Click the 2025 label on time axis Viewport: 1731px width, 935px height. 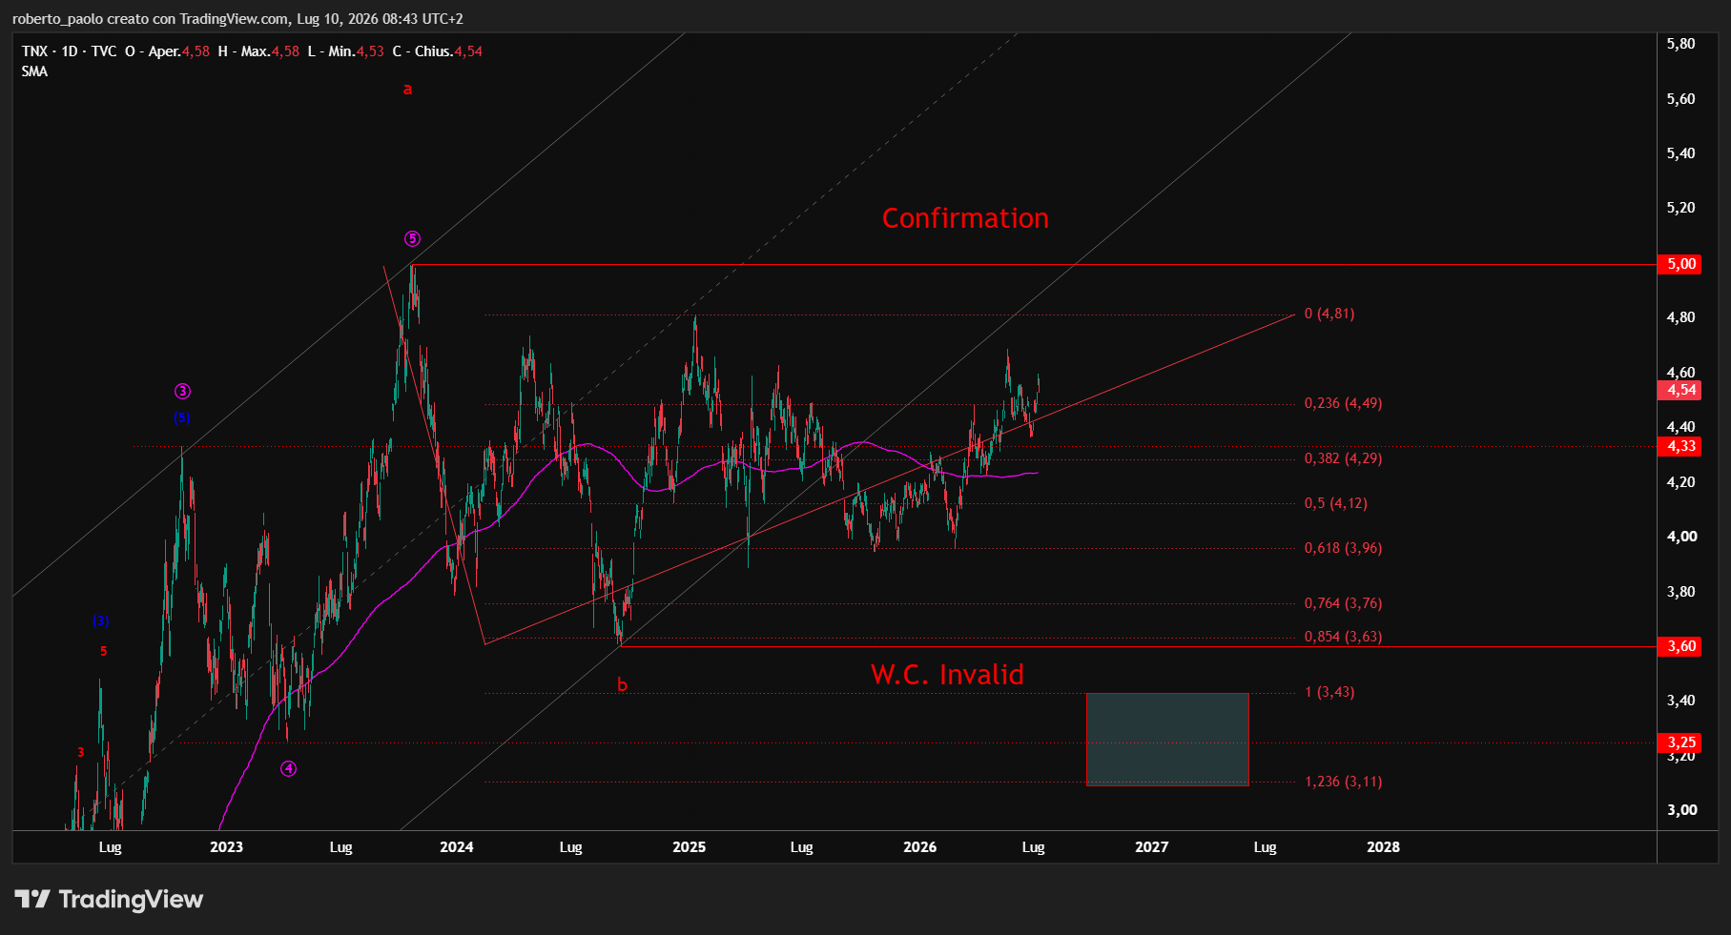[689, 847]
